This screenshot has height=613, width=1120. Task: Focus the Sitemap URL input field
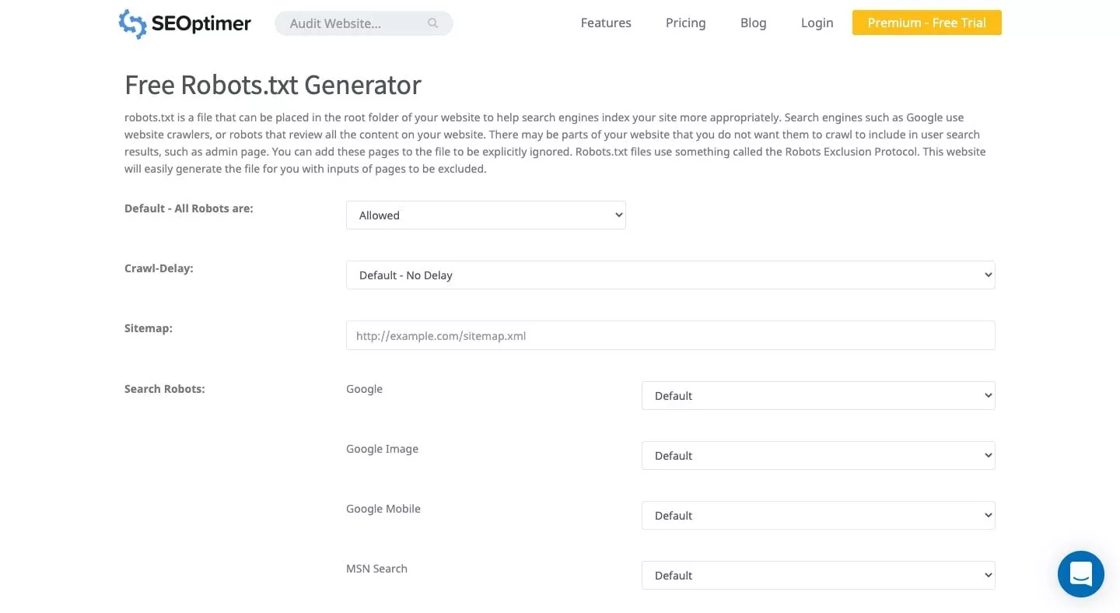[x=670, y=335]
